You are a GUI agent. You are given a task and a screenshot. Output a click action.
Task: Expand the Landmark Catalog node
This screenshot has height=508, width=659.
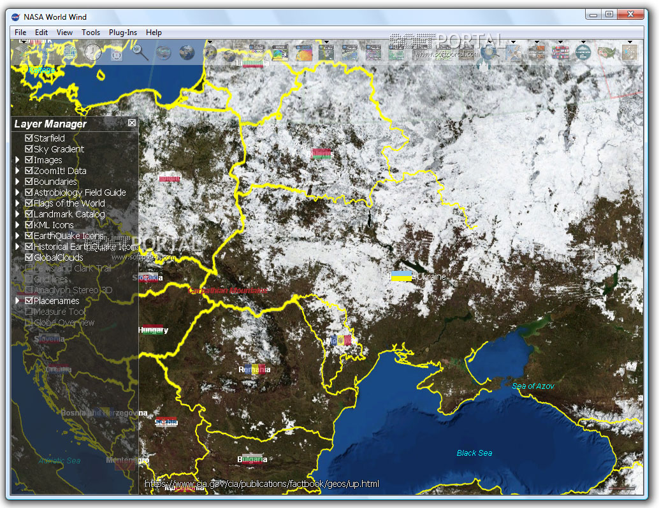[17, 214]
